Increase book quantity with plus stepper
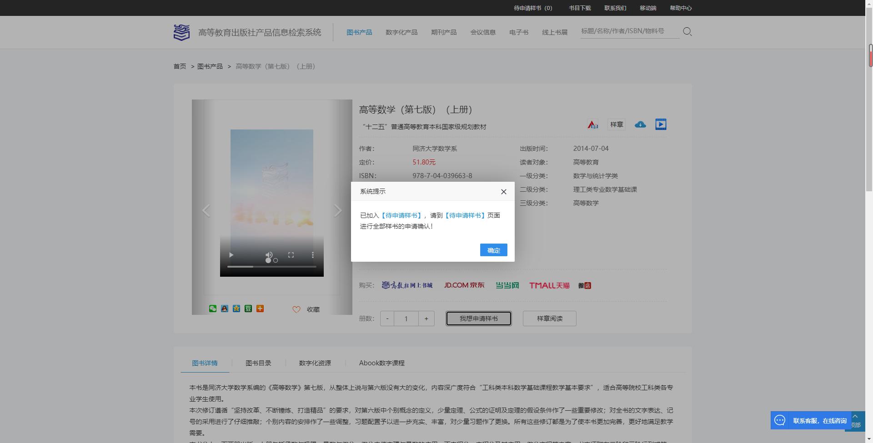This screenshot has height=443, width=873. coord(426,319)
